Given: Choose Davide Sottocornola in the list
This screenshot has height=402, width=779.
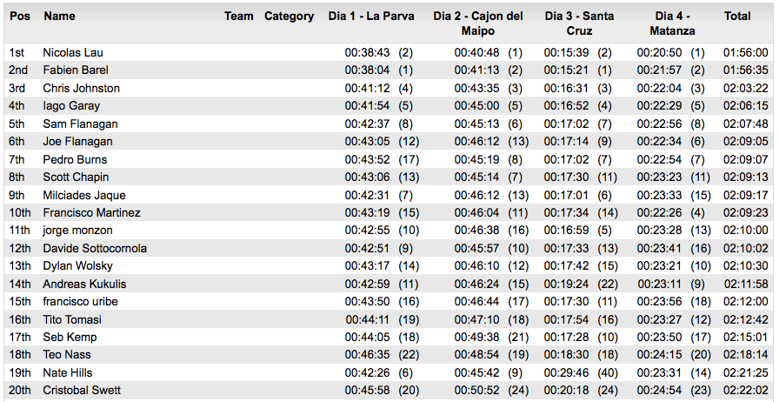Looking at the screenshot, I should tap(95, 249).
